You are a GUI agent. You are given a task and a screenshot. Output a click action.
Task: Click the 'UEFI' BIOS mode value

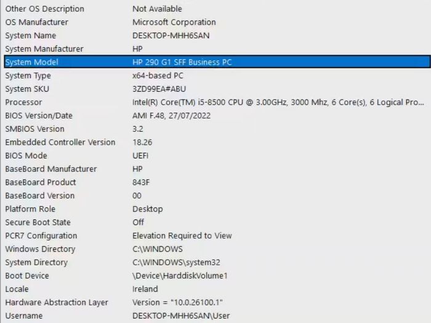pyautogui.click(x=140, y=156)
